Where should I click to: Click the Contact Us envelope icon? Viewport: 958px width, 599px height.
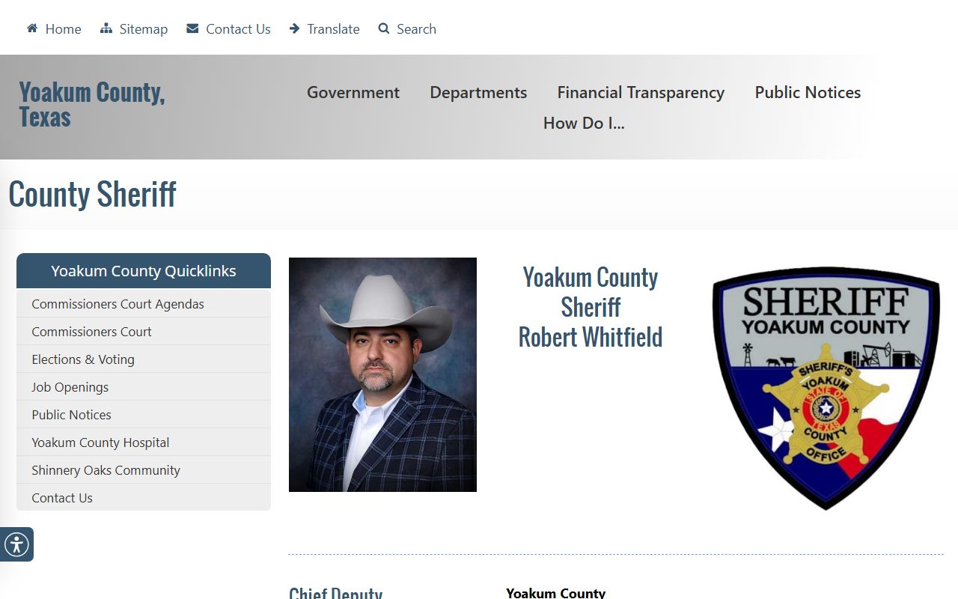point(192,28)
